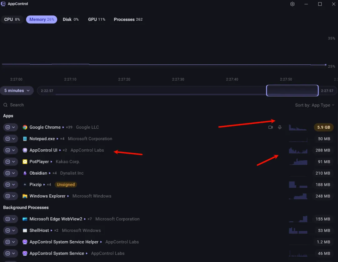Click the Dynalist Inc publisher label
The width and height of the screenshot is (338, 262).
(72, 173)
